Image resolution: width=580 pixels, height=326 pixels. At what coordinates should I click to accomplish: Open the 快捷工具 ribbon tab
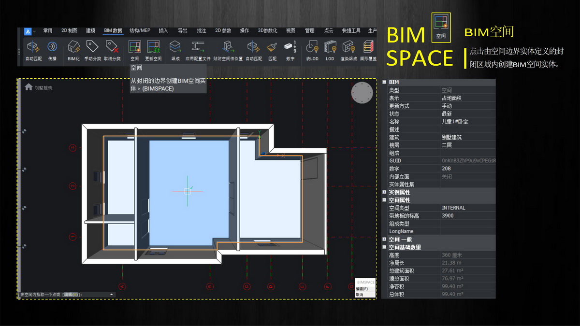(x=351, y=31)
